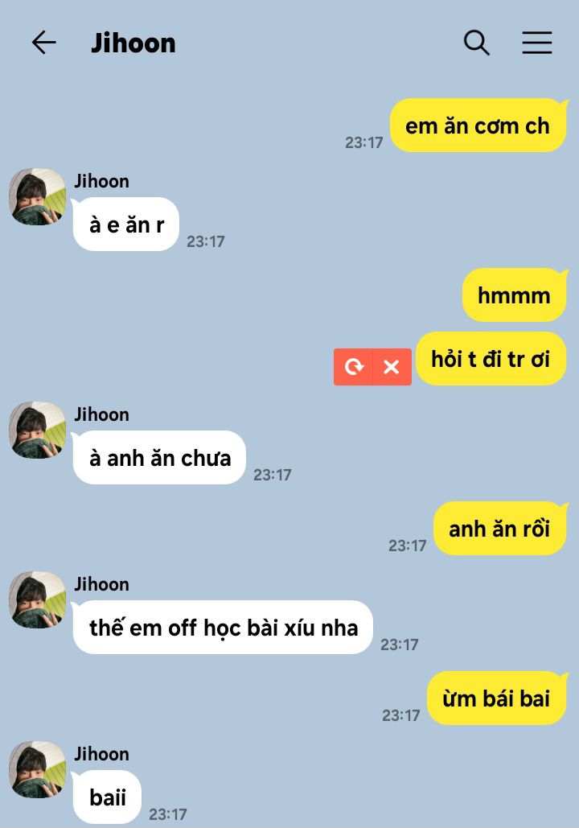Click the "thế em off học bài xíu nha" message
This screenshot has height=828, width=579.
[223, 628]
